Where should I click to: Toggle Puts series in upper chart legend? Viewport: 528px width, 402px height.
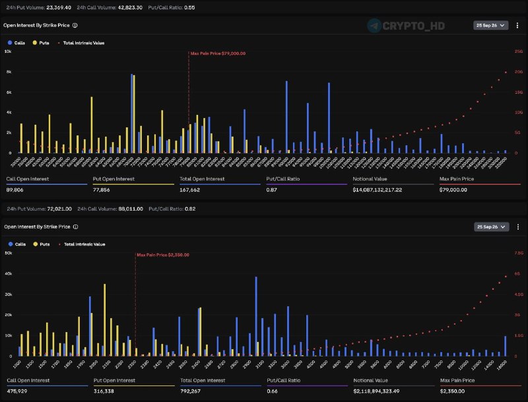point(41,43)
